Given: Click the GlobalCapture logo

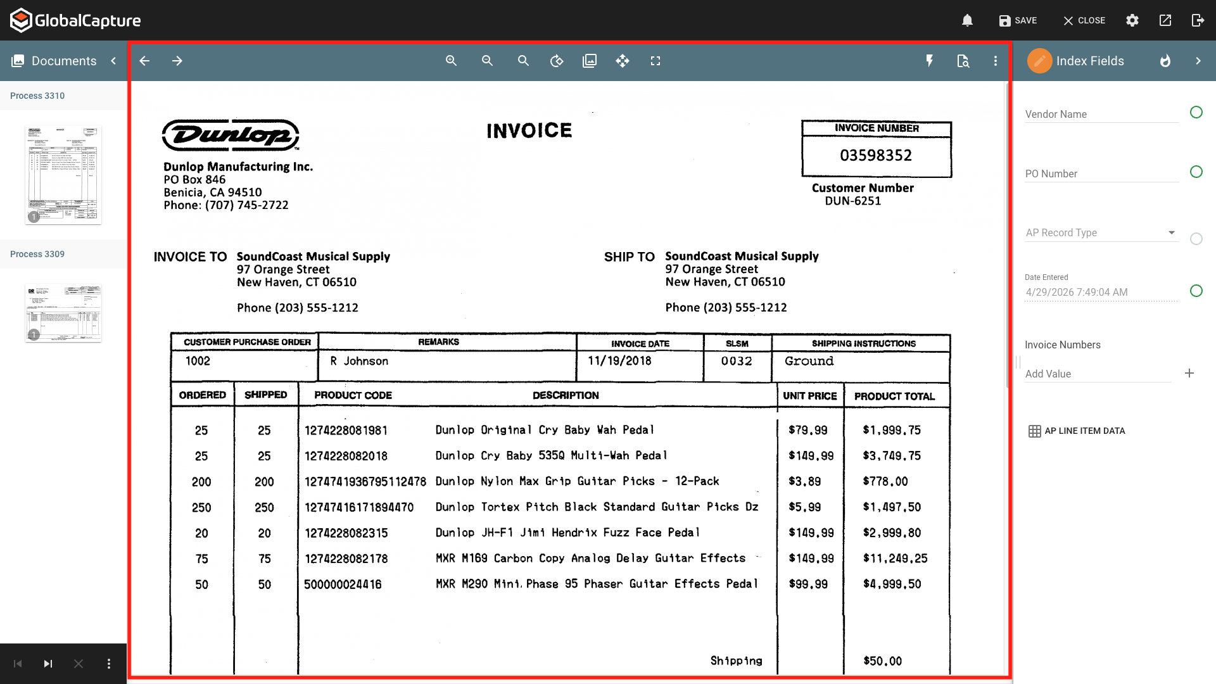Looking at the screenshot, I should click(x=75, y=20).
